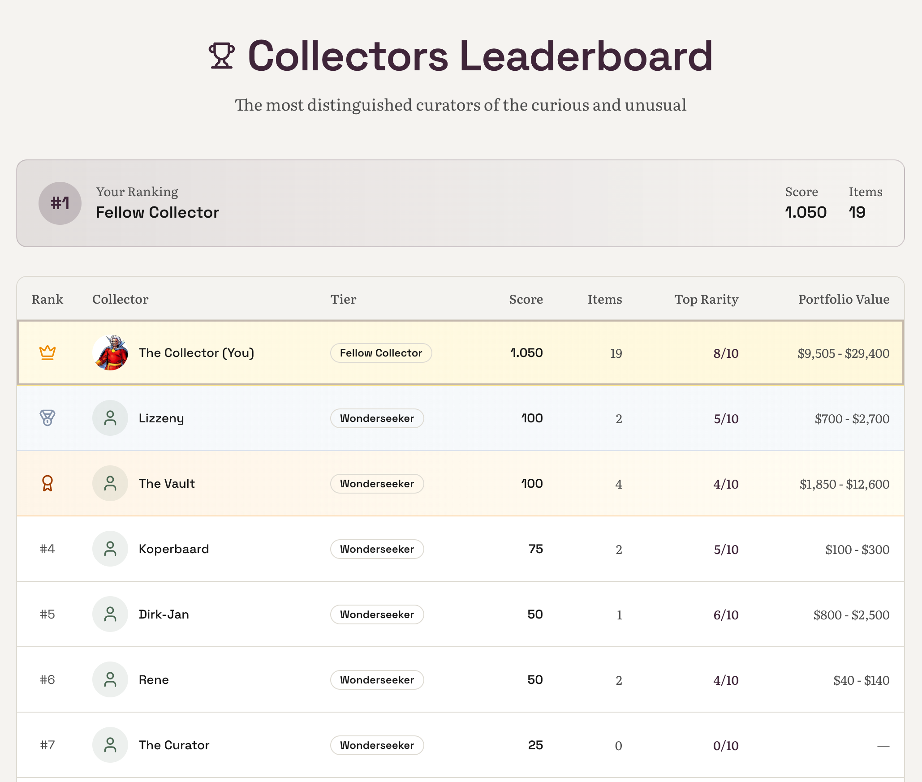Click the gold crown rank icon
Screen dimensions: 922x782
[47, 352]
